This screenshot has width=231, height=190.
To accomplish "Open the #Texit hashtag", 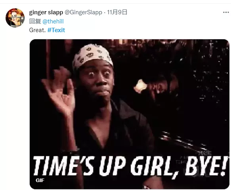I will (56, 30).
